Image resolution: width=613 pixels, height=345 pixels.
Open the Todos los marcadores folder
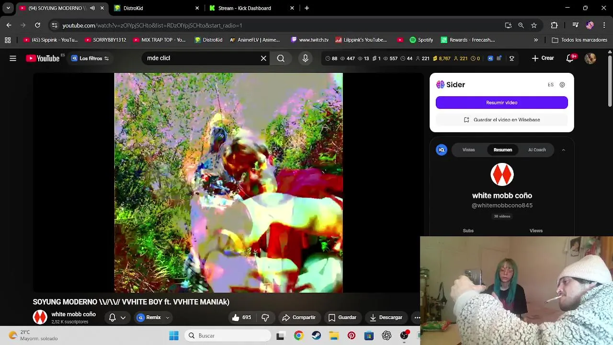point(580,40)
